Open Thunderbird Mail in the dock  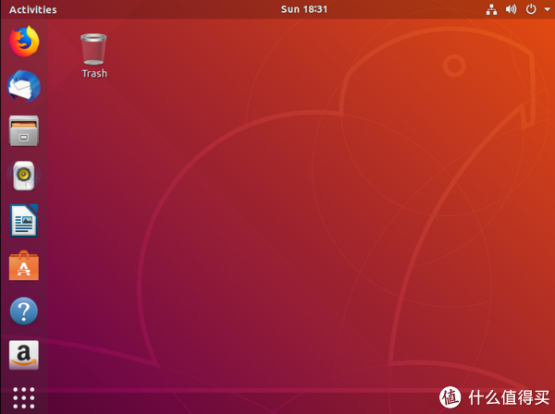point(24,86)
